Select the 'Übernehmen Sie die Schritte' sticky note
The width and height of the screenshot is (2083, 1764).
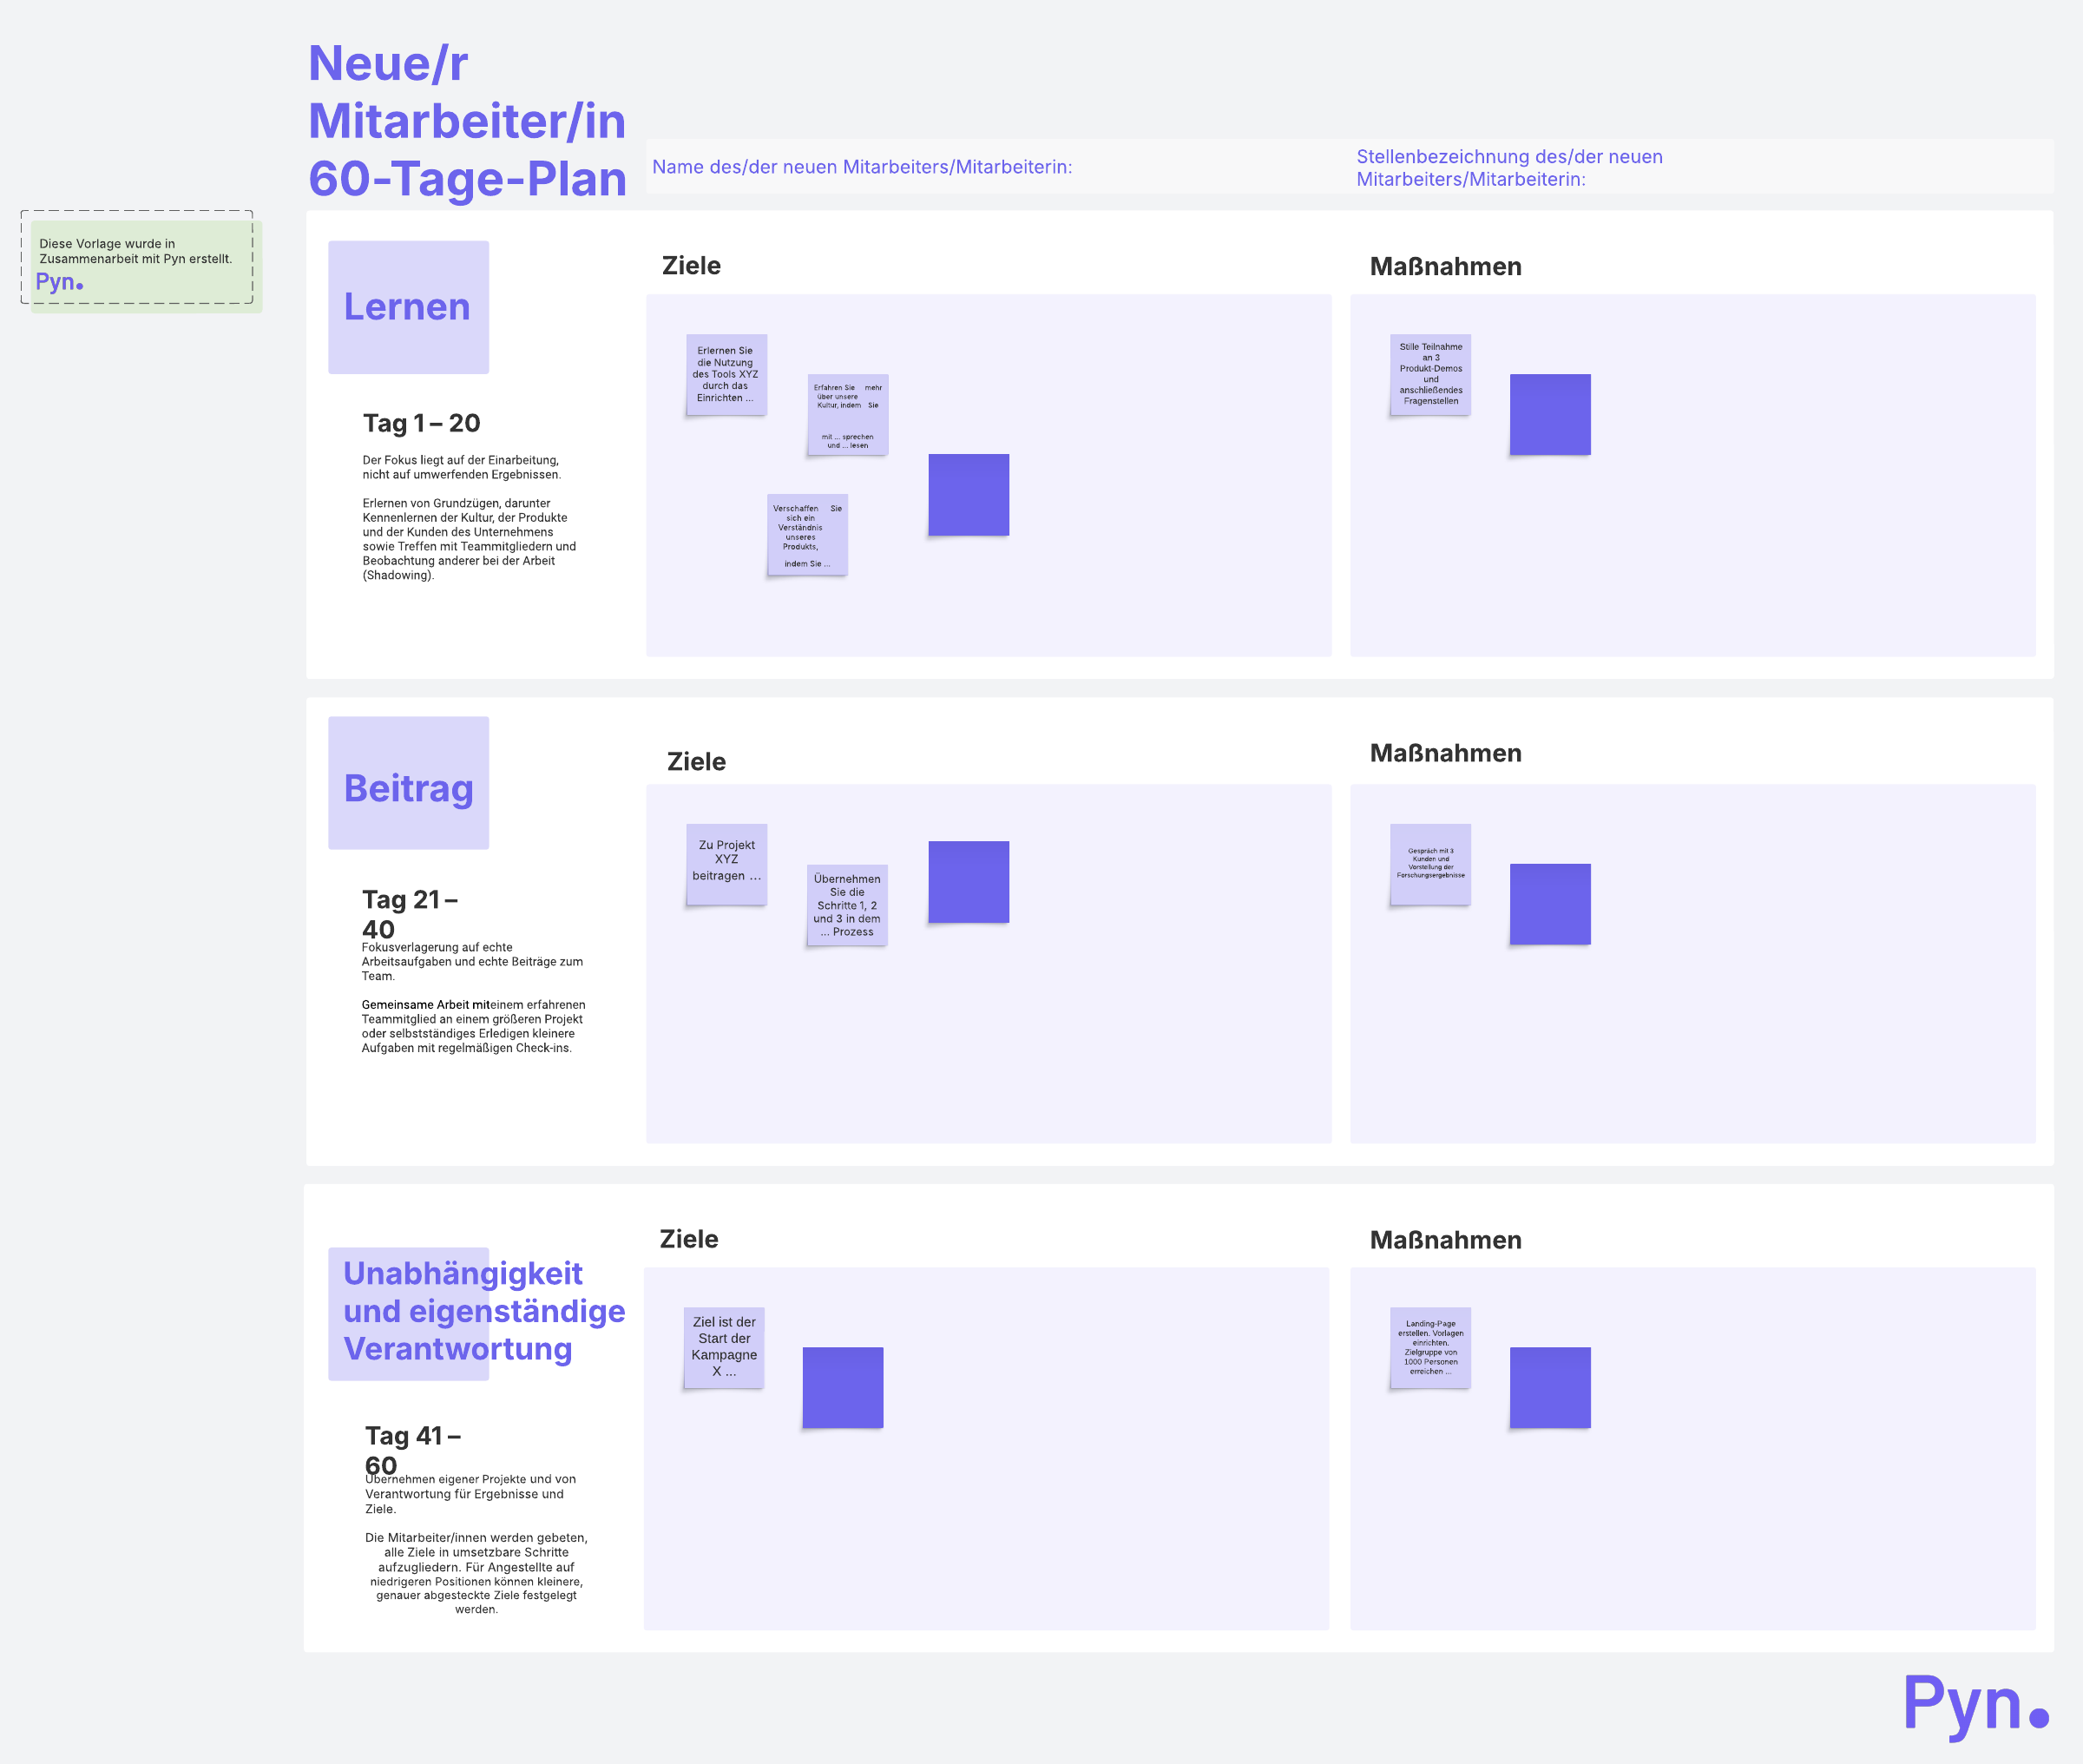click(x=846, y=904)
